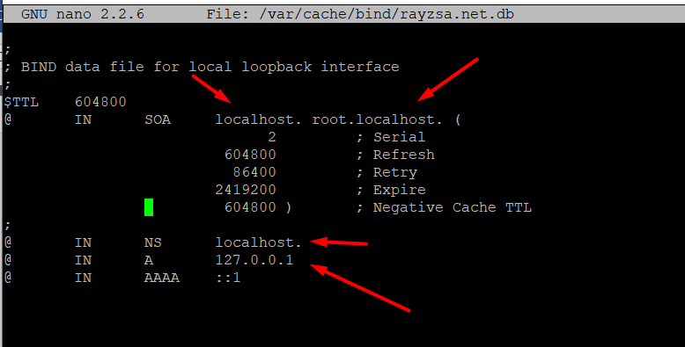This screenshot has width=685, height=347.
Task: Click the 604800 value on the Refresh line
Action: [x=250, y=155]
